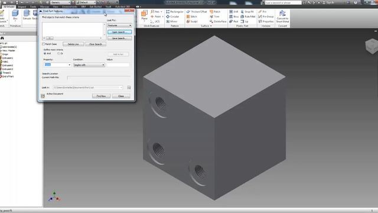
Task: Open harness Properties tool
Action: (266, 21)
